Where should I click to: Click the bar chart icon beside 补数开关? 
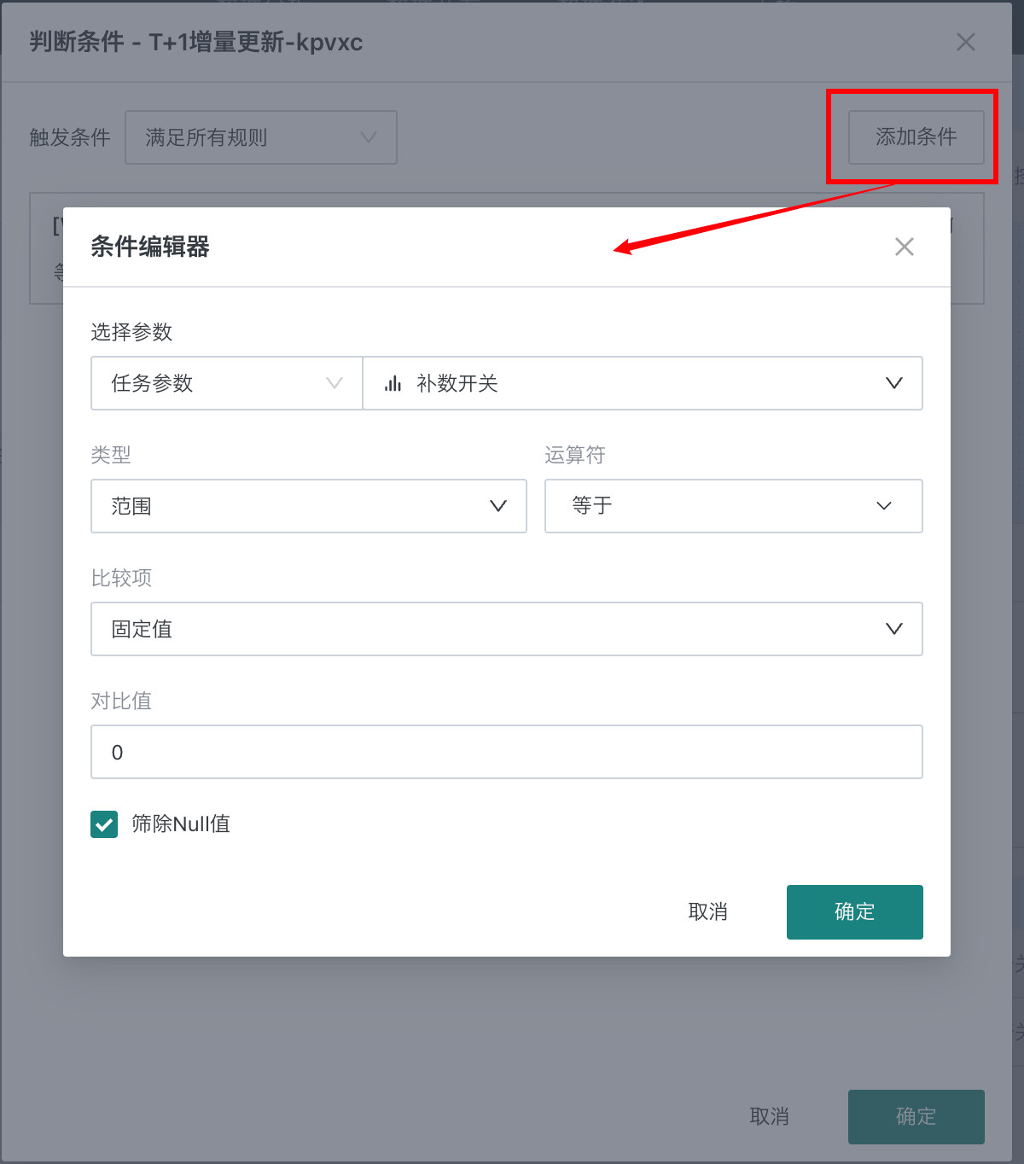tap(393, 384)
